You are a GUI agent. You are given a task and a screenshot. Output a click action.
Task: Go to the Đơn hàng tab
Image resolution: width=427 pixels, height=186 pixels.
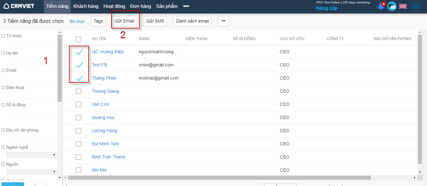pos(140,6)
